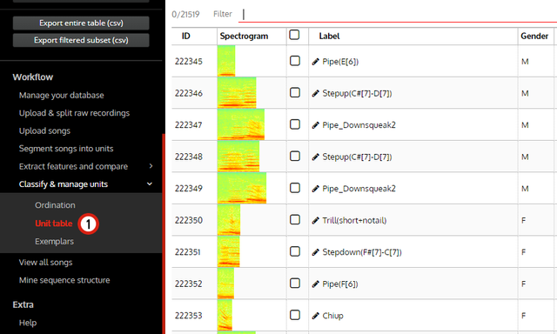This screenshot has height=334, width=557.
Task: Tick the select-all checkbox in table header
Action: point(294,35)
